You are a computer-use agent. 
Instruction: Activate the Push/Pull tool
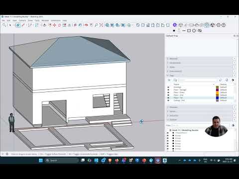(x=44, y=25)
